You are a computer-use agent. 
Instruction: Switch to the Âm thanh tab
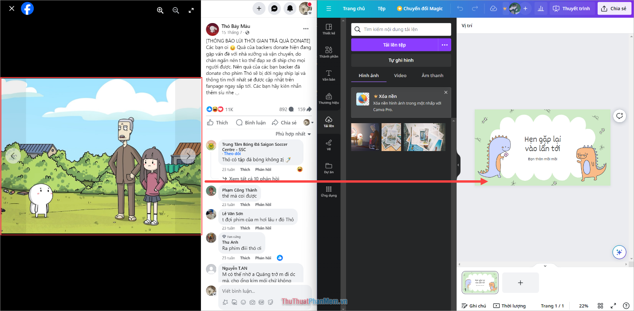[432, 75]
